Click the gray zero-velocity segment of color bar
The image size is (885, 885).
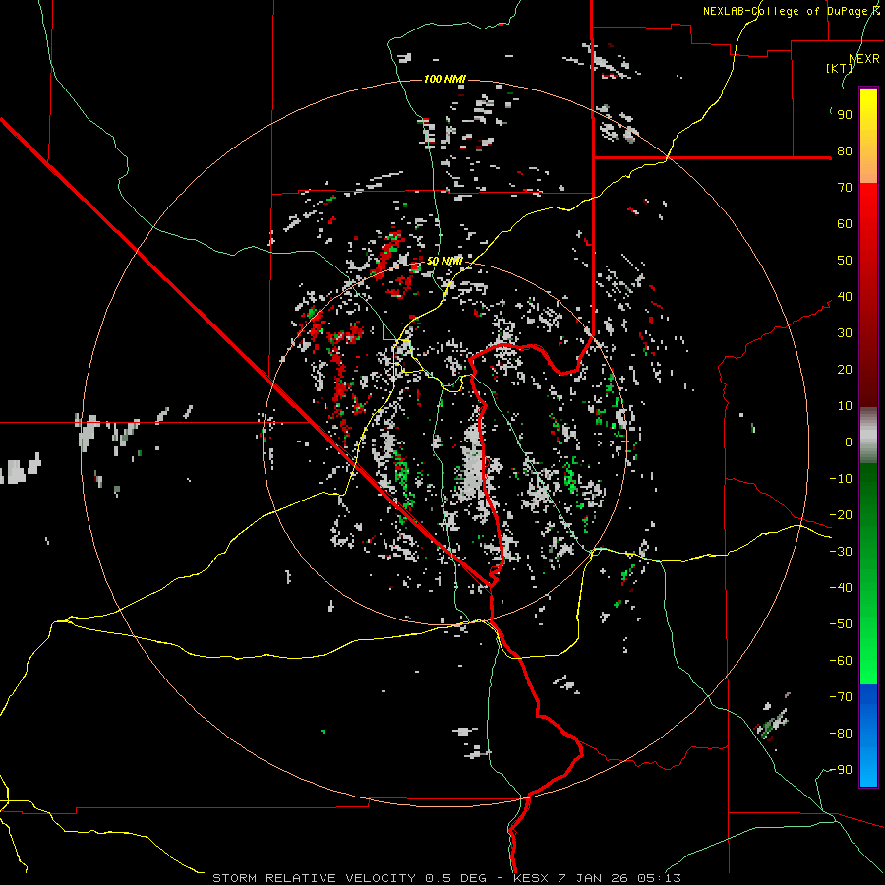pos(868,436)
